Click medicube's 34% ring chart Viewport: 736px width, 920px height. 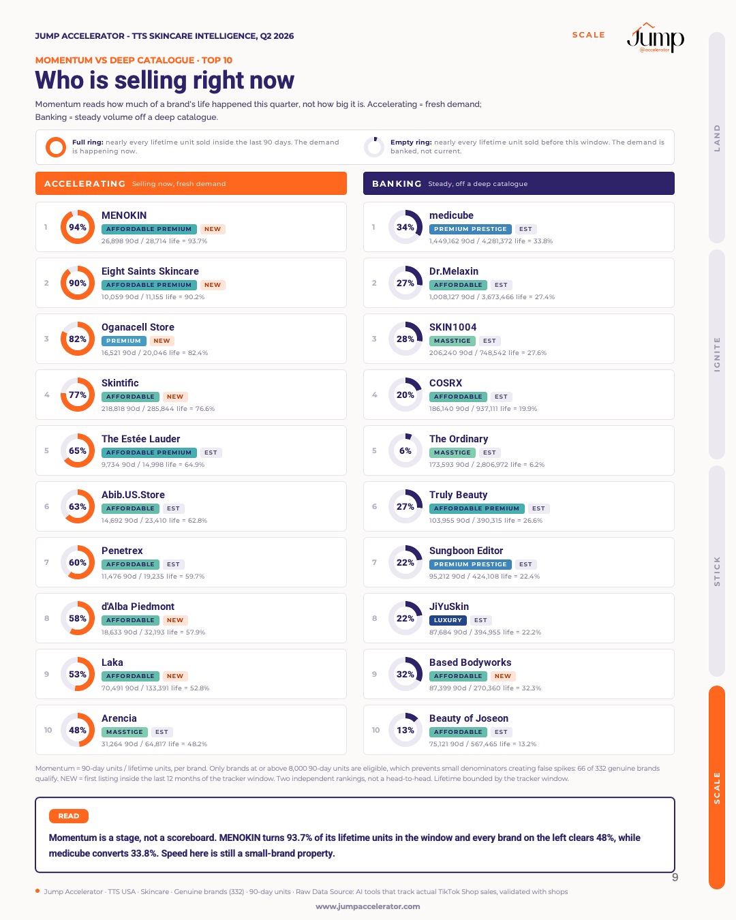(405, 227)
